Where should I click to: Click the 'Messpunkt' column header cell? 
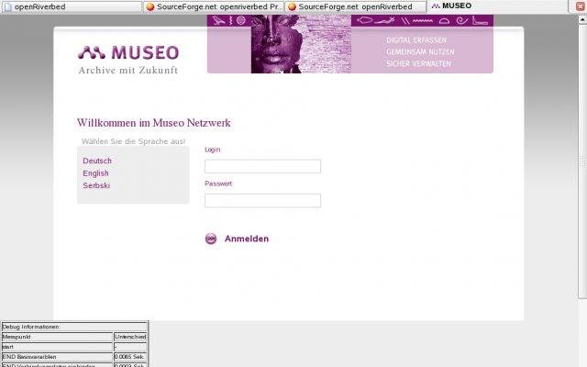coord(57,337)
